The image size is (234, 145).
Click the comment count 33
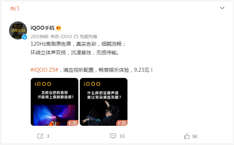click(x=122, y=136)
